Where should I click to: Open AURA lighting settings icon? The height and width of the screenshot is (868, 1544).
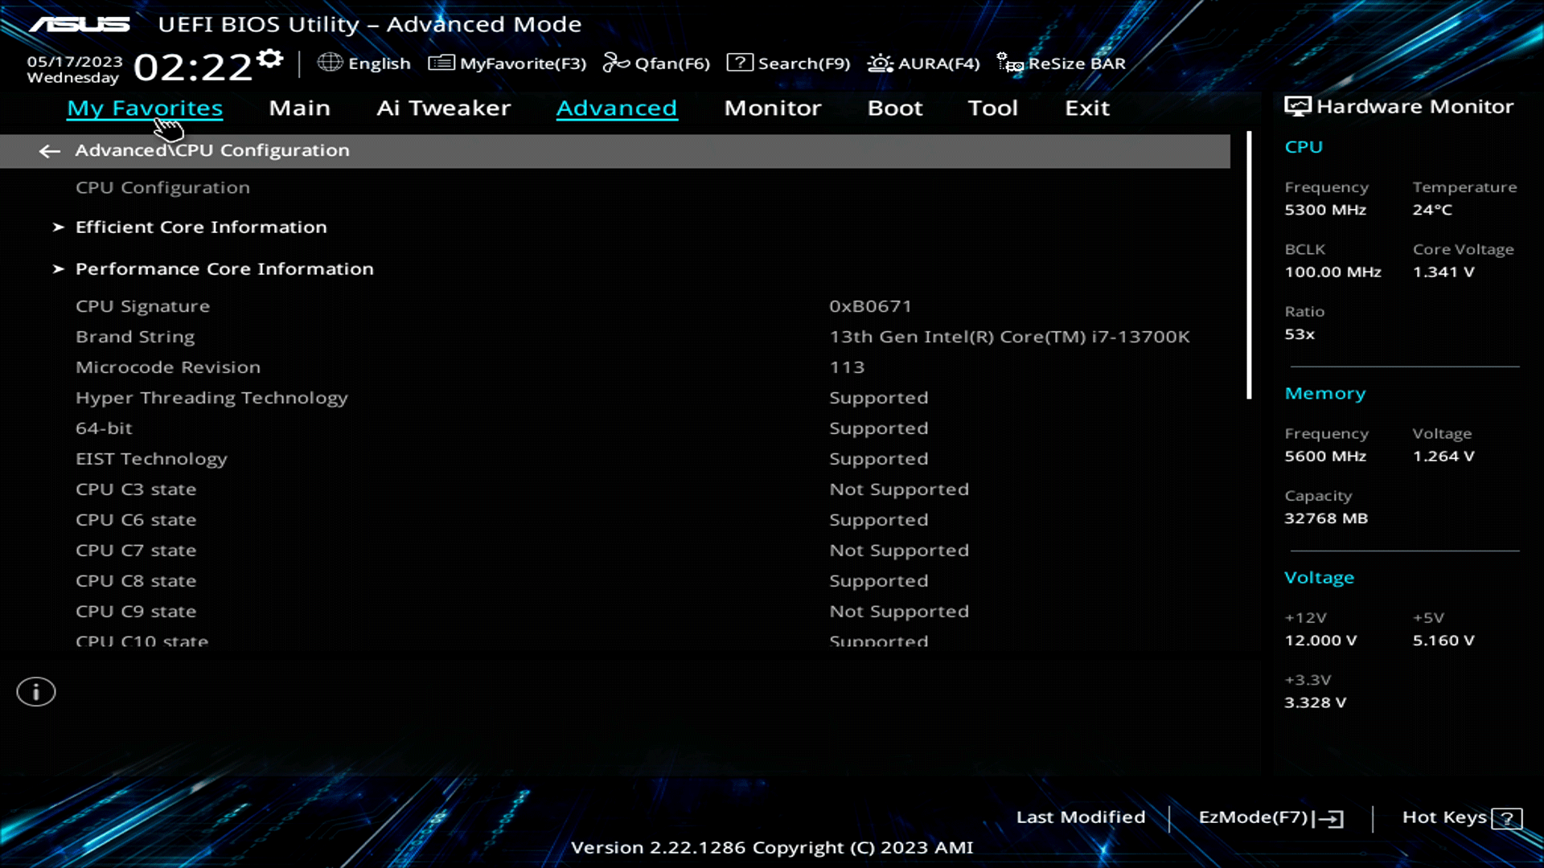(x=879, y=63)
